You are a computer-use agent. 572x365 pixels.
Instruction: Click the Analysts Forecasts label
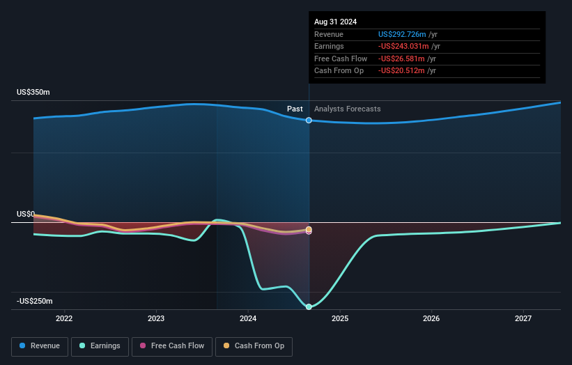(x=347, y=109)
